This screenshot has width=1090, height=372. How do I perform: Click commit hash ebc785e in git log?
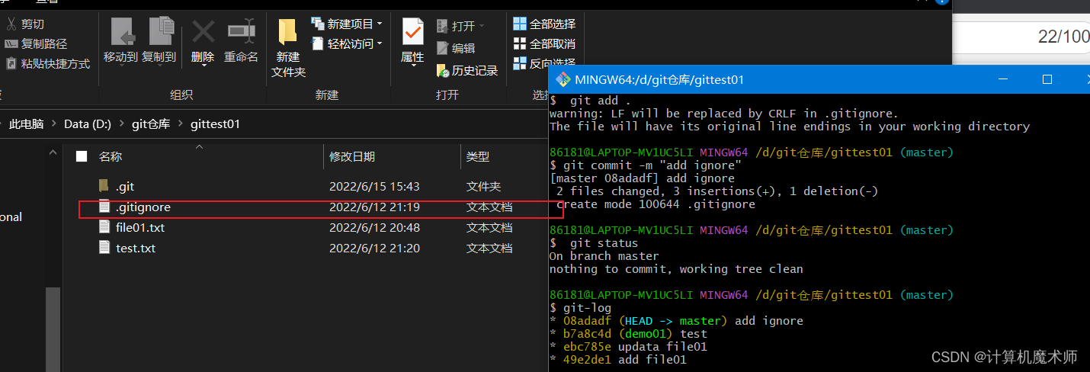[587, 347]
